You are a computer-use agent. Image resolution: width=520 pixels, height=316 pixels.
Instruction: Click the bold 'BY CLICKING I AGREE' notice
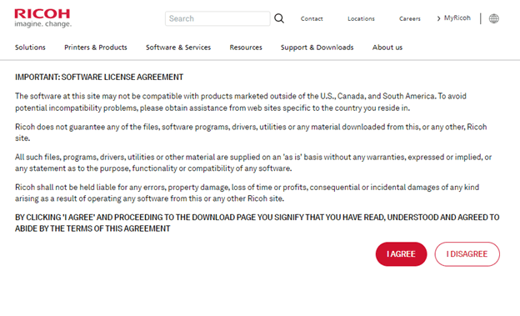[x=257, y=223]
